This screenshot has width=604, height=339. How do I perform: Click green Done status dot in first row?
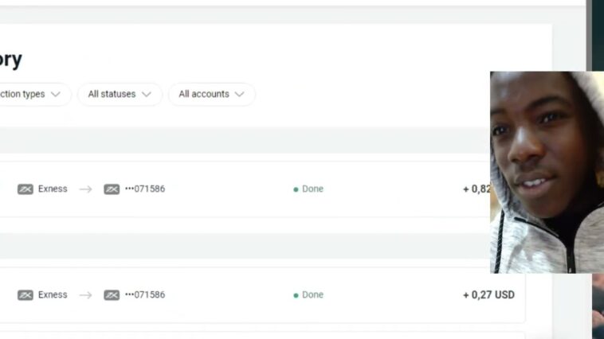pyautogui.click(x=296, y=189)
